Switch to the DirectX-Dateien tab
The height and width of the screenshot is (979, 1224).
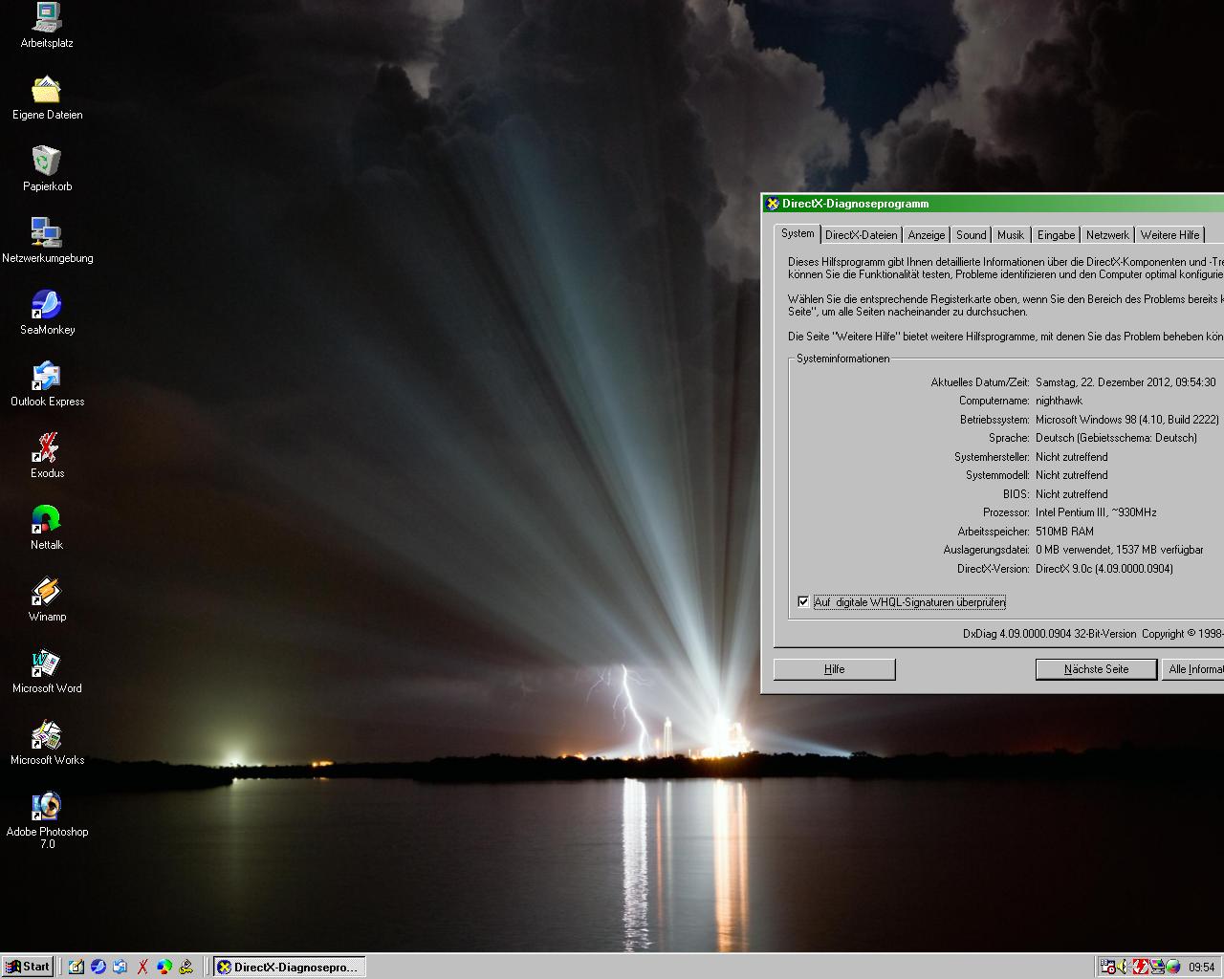[x=862, y=235]
